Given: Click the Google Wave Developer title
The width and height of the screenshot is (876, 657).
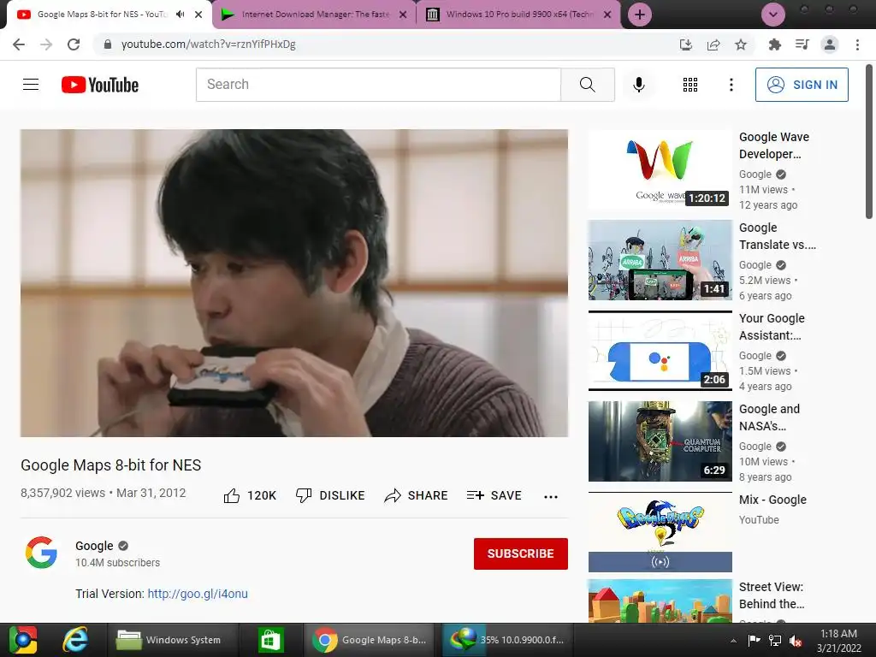Looking at the screenshot, I should [773, 145].
